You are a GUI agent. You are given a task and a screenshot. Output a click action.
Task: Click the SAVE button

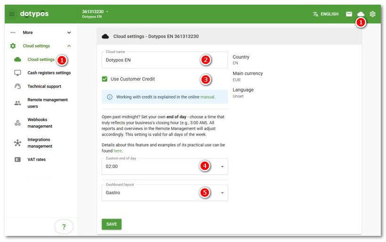click(111, 224)
